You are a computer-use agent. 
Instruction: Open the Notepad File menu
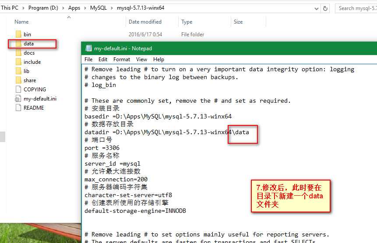point(88,59)
